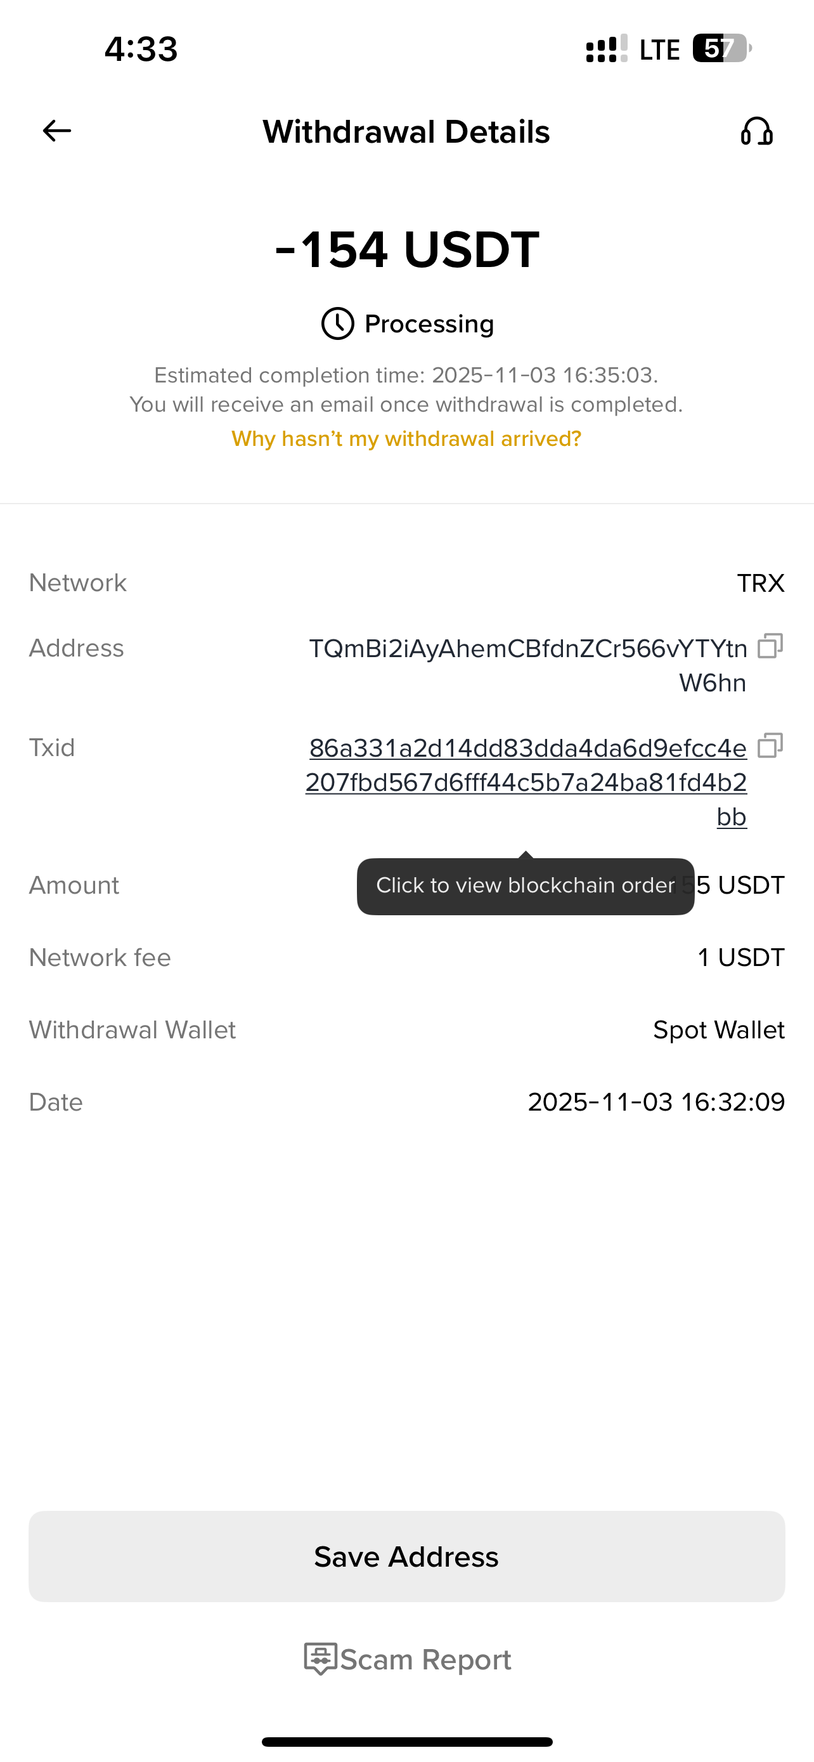Tap the Processing clock icon
Screen dimensions: 814x1762
point(338,323)
